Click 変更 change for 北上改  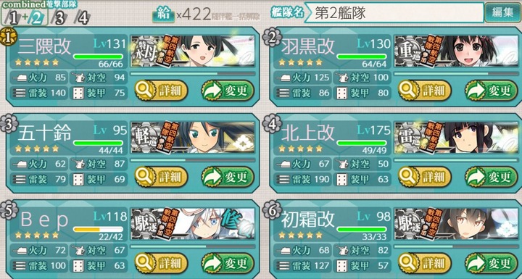point(492,177)
